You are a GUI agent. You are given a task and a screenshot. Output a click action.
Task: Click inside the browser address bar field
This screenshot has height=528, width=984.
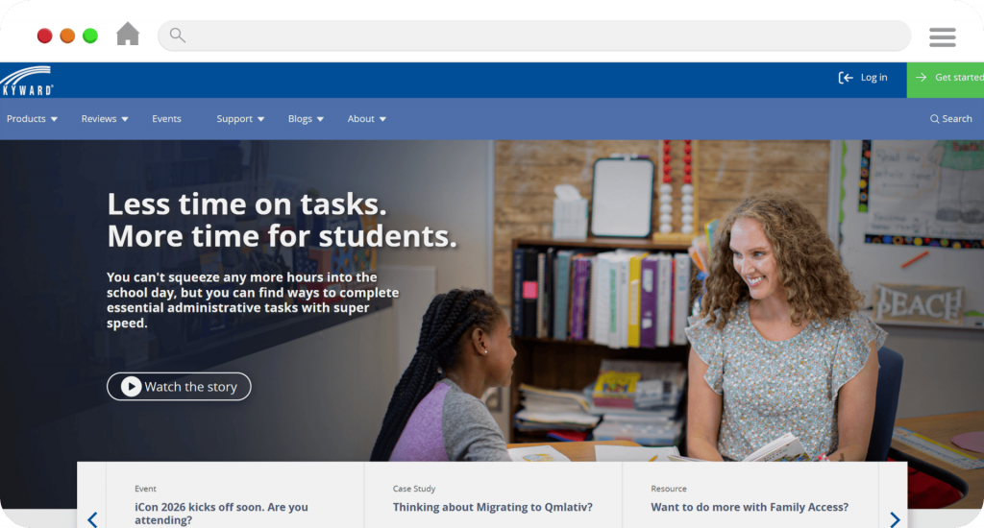pyautogui.click(x=534, y=36)
